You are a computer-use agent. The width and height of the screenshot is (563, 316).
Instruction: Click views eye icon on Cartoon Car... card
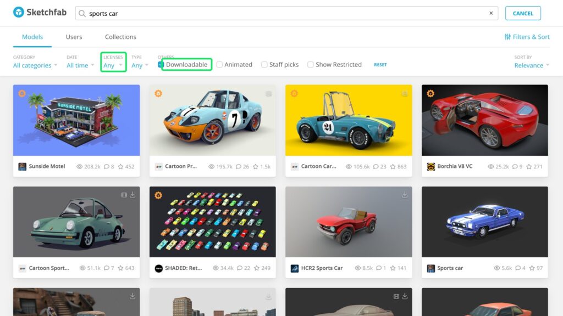click(x=349, y=167)
